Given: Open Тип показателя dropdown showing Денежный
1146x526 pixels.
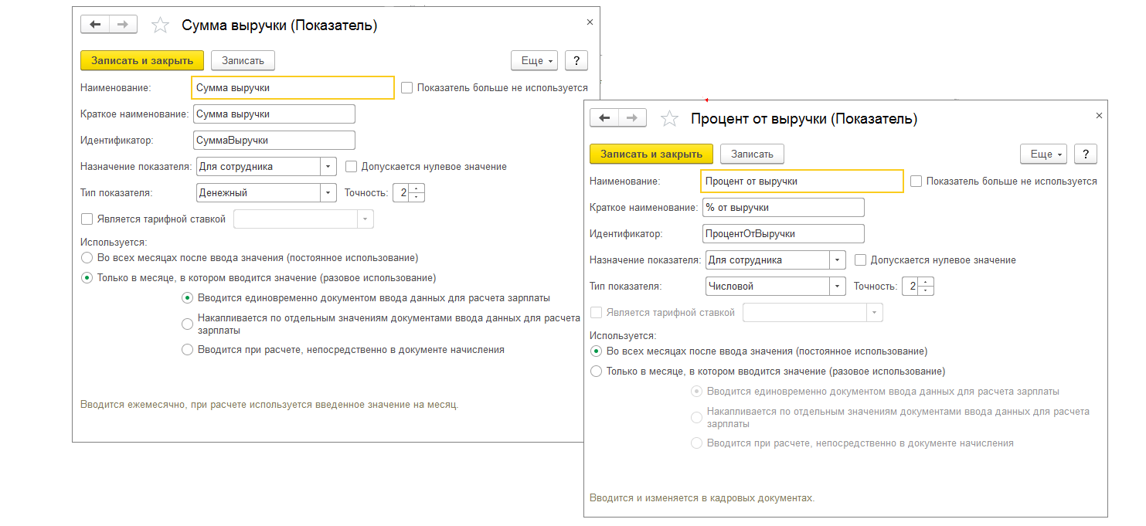Looking at the screenshot, I should [x=328, y=192].
